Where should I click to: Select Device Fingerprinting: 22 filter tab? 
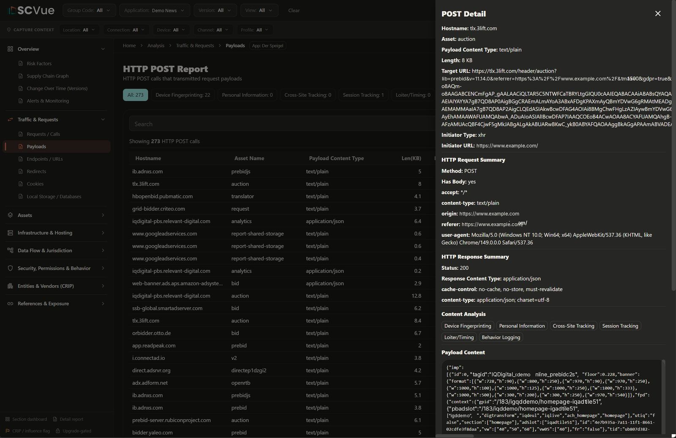click(183, 95)
